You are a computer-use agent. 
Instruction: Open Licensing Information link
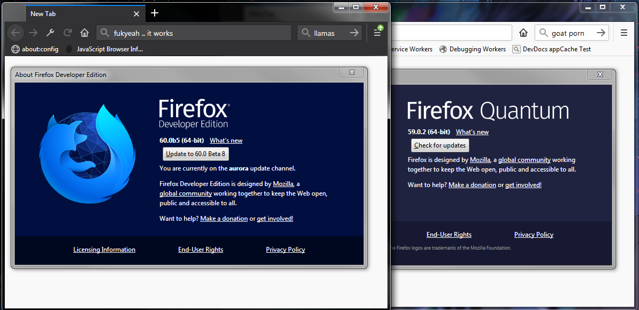click(104, 250)
